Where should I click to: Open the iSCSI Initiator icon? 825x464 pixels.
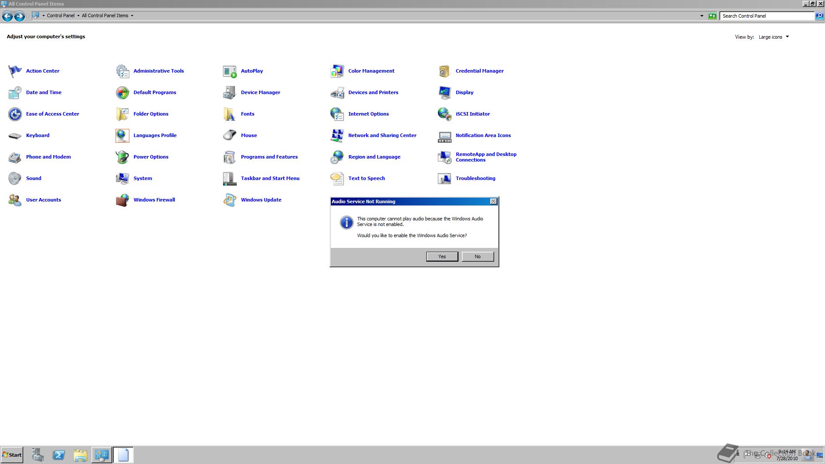tap(445, 114)
